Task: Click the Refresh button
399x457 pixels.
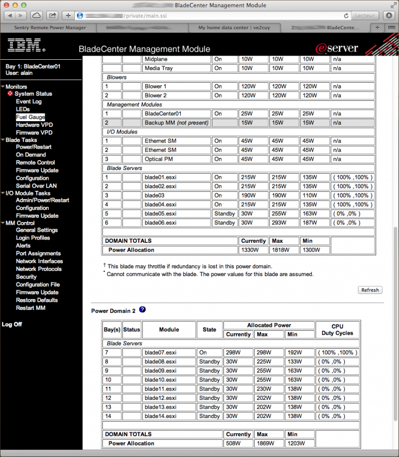Action: 370,290
